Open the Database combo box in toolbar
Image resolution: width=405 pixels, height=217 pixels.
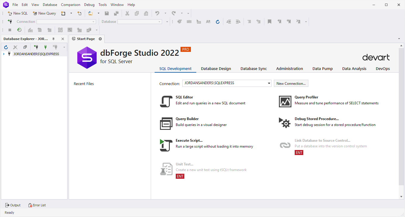pyautogui.click(x=140, y=21)
